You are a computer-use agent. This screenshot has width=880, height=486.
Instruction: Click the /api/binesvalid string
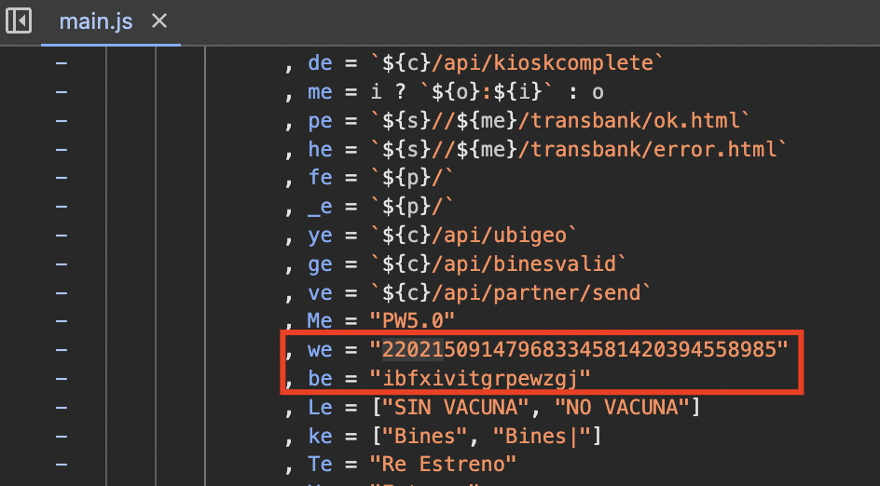click(498, 264)
